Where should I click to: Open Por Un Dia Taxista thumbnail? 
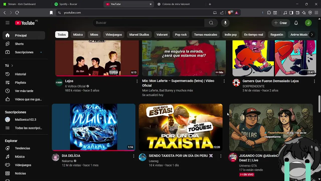coord(181,127)
